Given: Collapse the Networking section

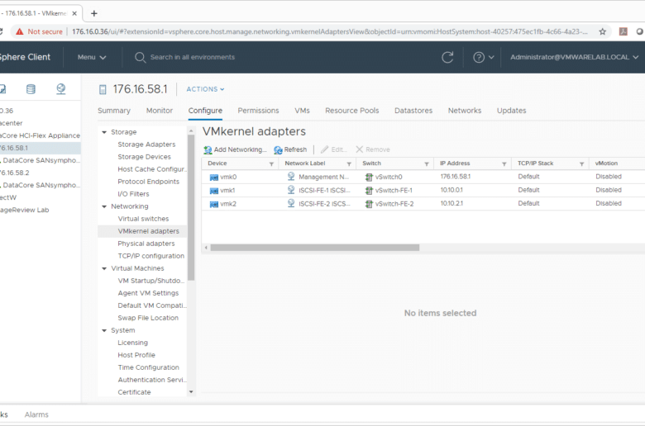Looking at the screenshot, I should [104, 206].
